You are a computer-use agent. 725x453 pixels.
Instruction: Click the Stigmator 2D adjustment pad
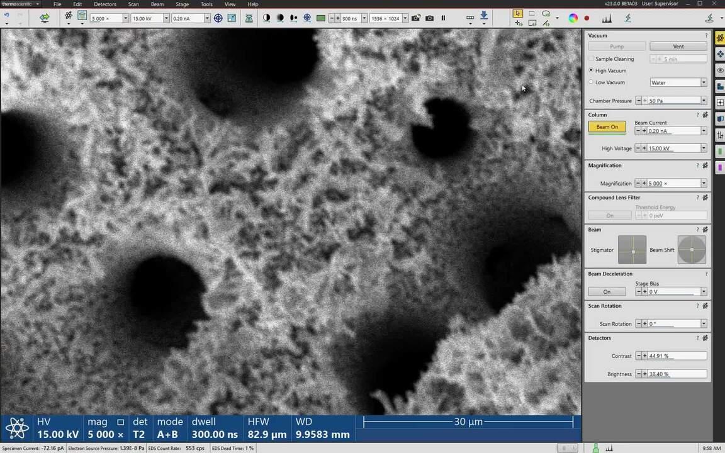click(632, 250)
